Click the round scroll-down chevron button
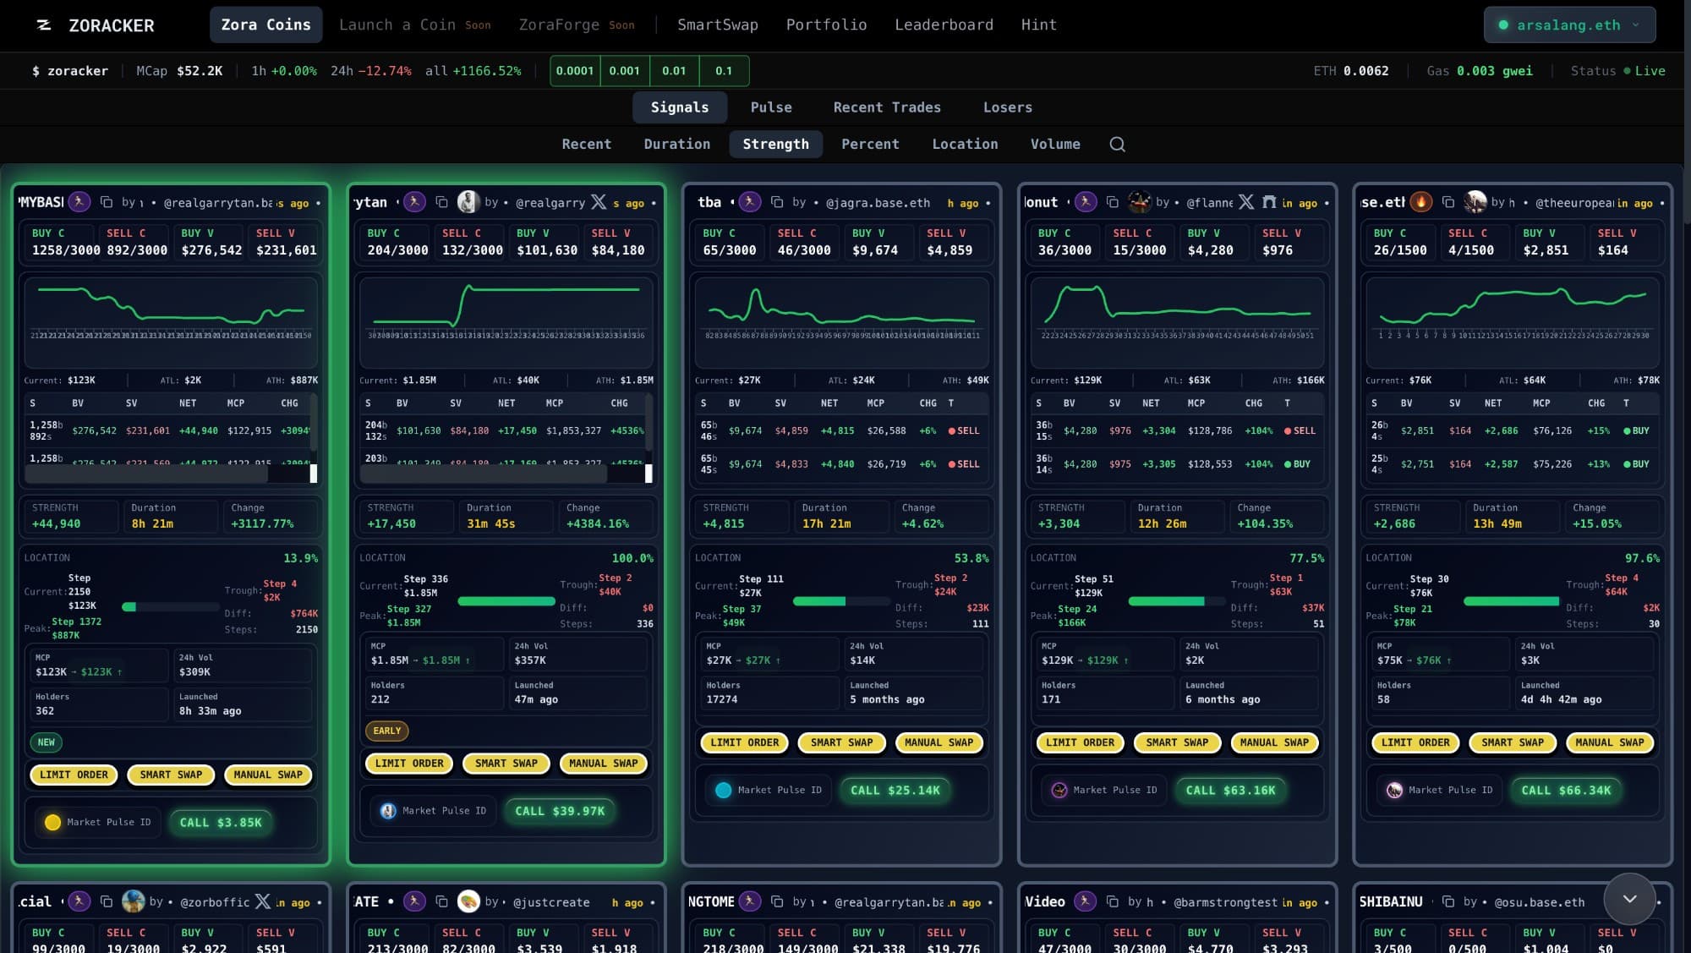The image size is (1691, 953). (x=1629, y=898)
